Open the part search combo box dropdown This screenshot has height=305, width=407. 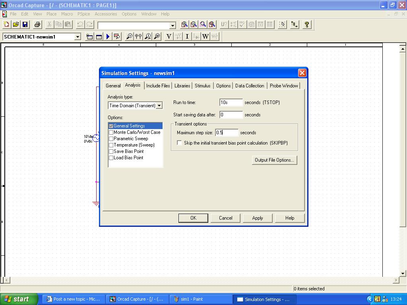(x=172, y=25)
